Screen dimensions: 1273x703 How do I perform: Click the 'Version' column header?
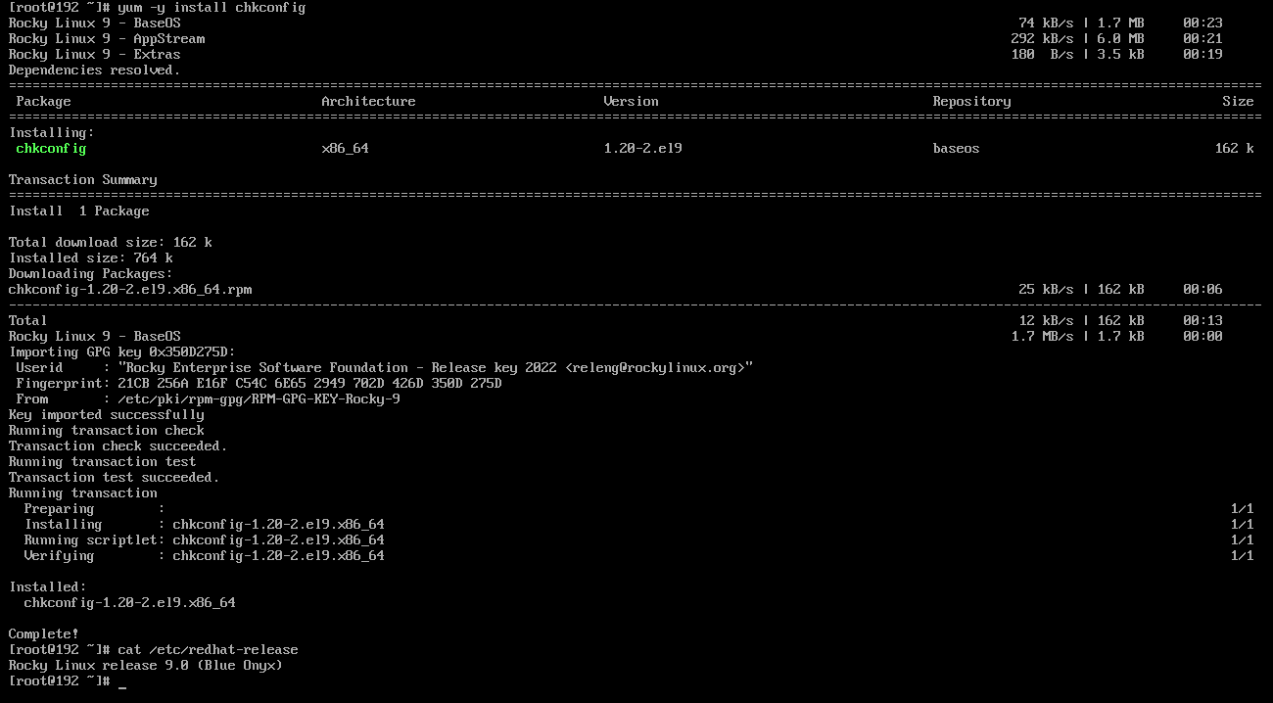tap(631, 102)
